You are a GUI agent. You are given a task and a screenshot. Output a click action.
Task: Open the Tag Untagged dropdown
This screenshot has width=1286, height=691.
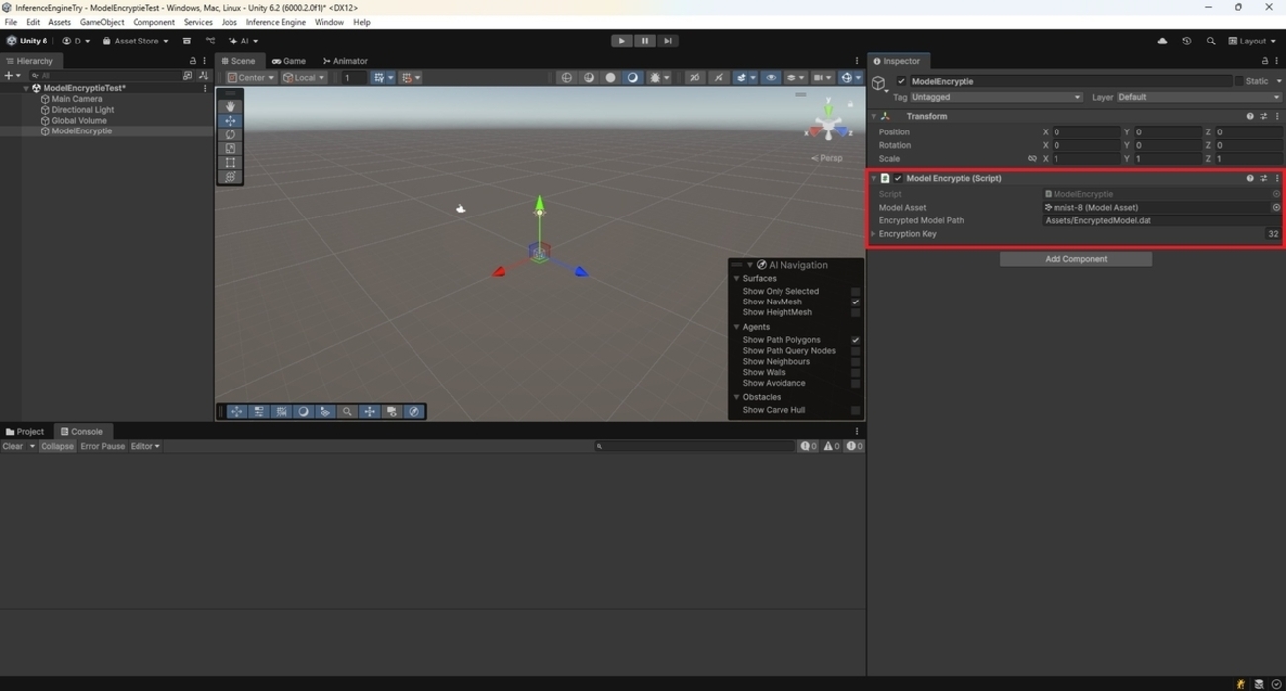coord(995,97)
